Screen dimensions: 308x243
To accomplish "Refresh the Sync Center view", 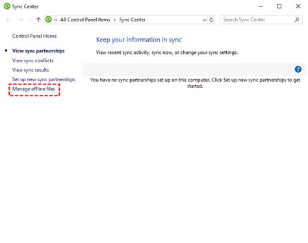I will tap(211, 20).
